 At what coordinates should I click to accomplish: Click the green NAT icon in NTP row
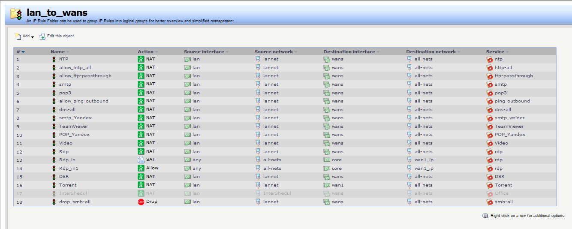click(x=141, y=59)
